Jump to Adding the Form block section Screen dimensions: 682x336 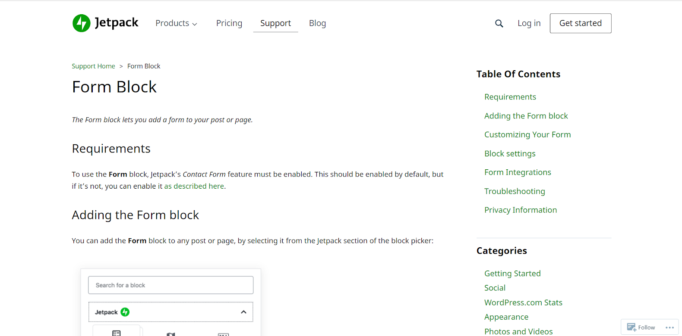pos(526,116)
